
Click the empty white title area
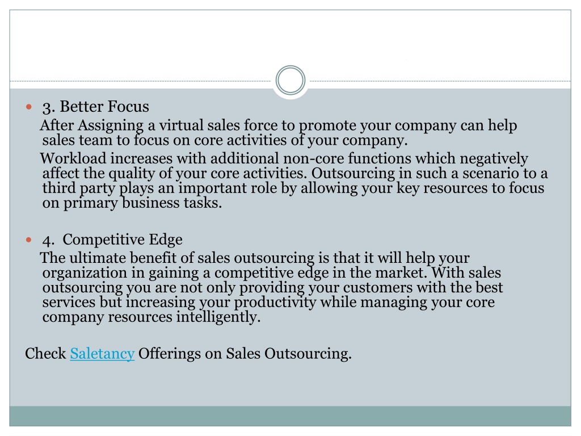[290, 41]
